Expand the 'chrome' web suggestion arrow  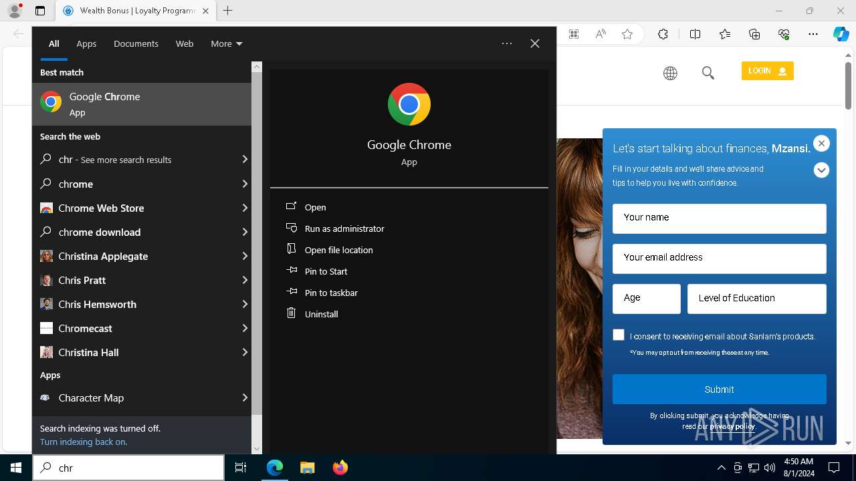pos(244,184)
